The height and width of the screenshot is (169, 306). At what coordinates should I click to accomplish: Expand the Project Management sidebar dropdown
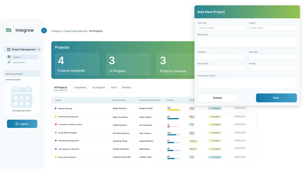(39, 50)
